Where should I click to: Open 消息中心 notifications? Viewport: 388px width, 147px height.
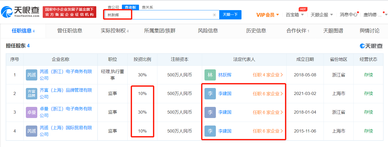[349, 15]
